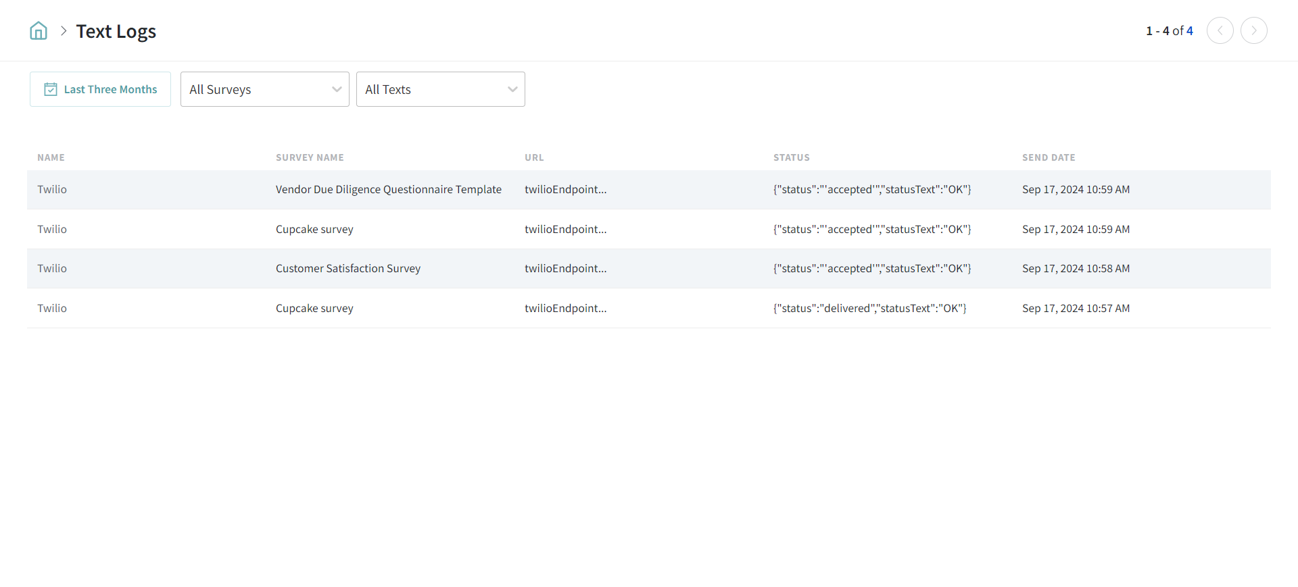The height and width of the screenshot is (587, 1298).
Task: Sort by the Survey Name column header
Action: pos(310,157)
